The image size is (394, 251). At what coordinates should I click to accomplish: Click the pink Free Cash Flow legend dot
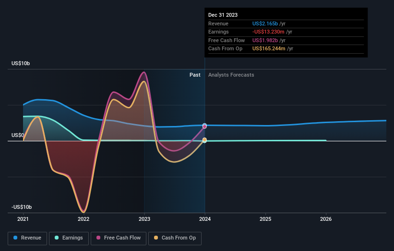98,238
